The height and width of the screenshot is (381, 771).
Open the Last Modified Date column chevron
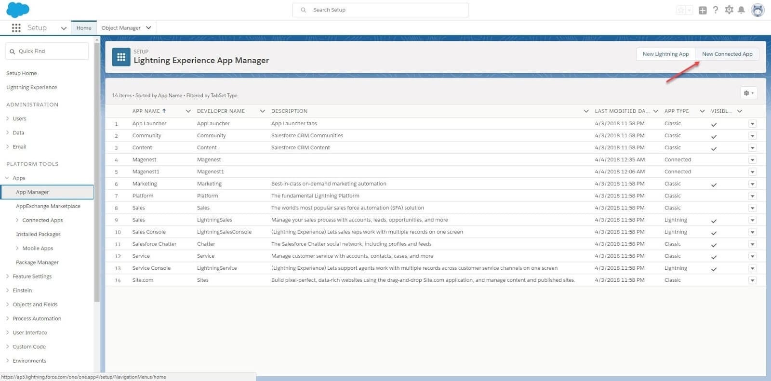pyautogui.click(x=655, y=111)
